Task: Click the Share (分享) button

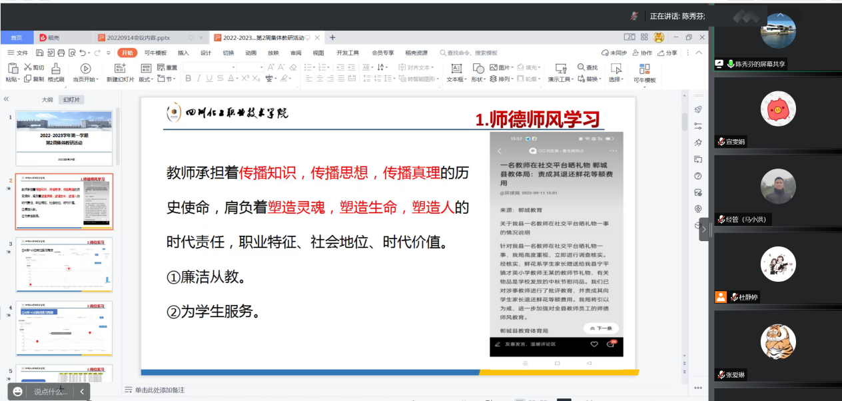Action: point(667,53)
